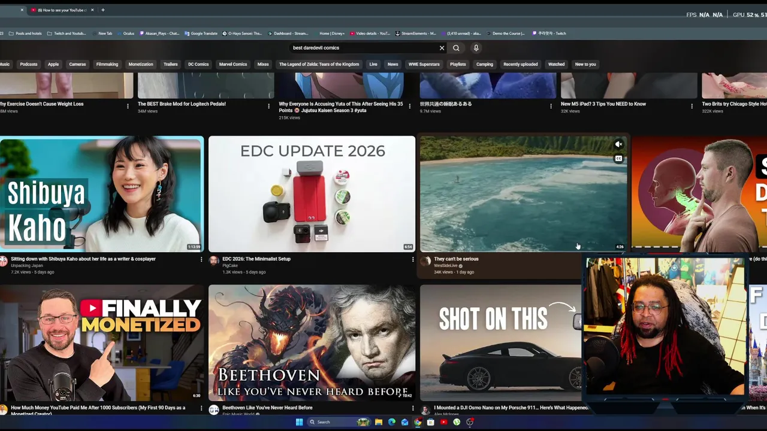Select the DC Comics chip
Image resolution: width=767 pixels, height=431 pixels.
click(x=198, y=64)
